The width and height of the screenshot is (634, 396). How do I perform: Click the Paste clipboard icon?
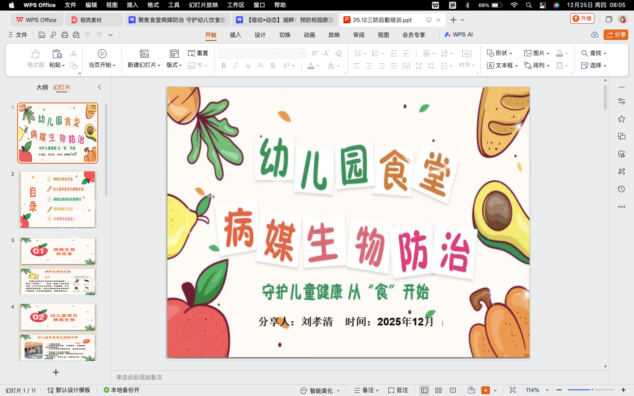[x=57, y=53]
